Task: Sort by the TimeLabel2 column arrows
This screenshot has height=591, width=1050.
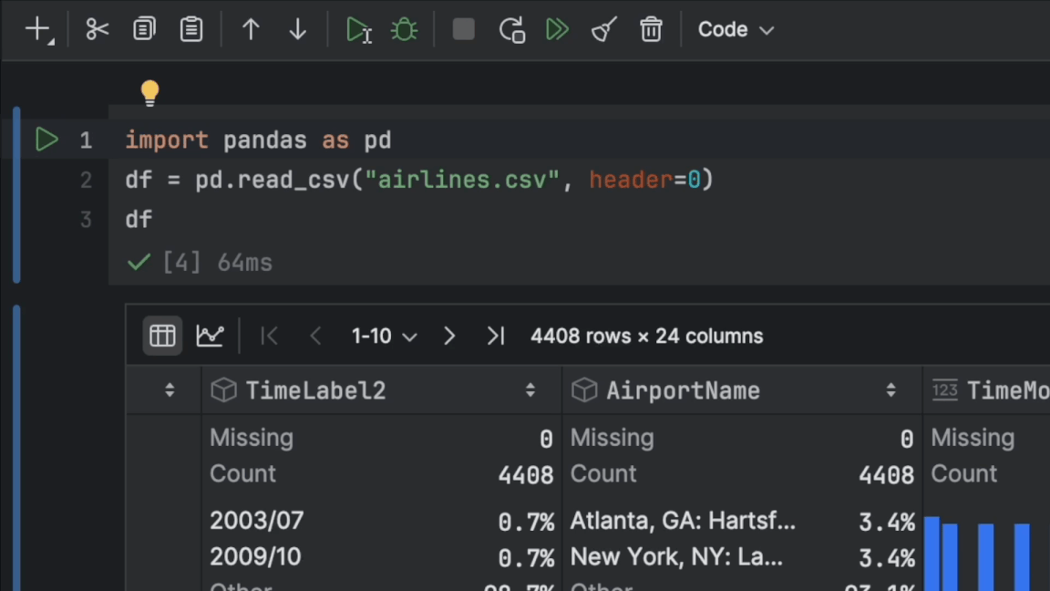Action: click(530, 390)
